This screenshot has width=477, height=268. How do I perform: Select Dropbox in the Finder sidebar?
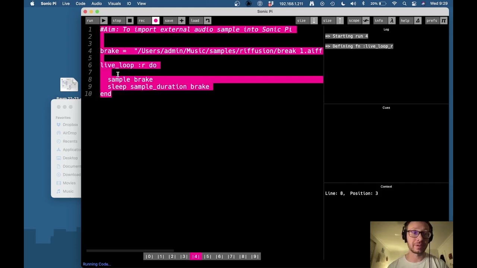[x=70, y=125]
